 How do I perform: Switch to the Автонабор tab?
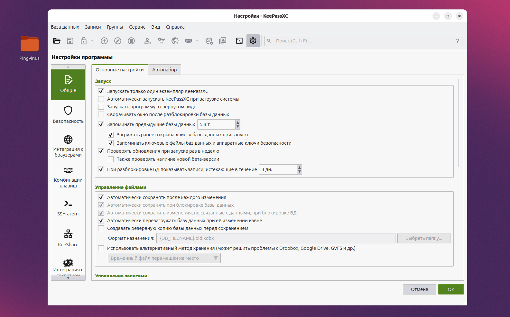tap(164, 70)
